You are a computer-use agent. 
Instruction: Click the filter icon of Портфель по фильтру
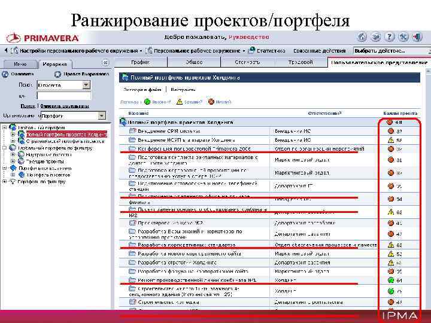coord(13,182)
